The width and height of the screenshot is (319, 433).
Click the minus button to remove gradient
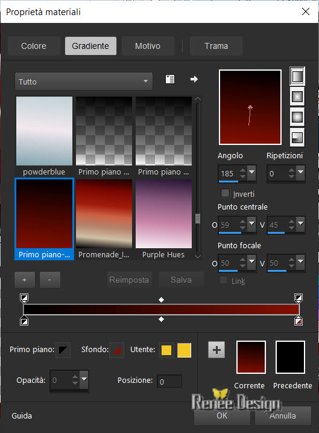click(x=49, y=280)
